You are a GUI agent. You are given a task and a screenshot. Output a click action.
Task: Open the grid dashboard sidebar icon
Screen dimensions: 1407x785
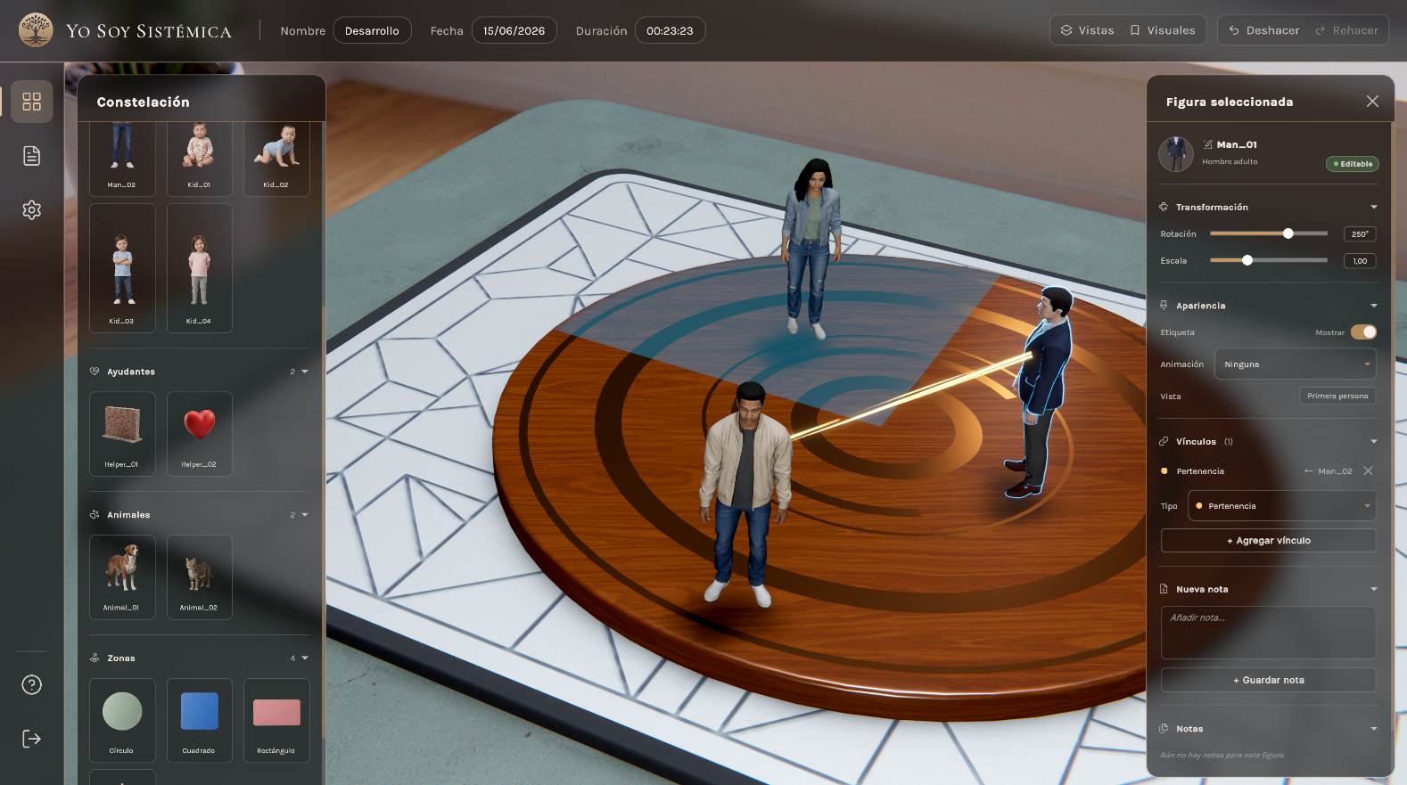click(x=32, y=102)
